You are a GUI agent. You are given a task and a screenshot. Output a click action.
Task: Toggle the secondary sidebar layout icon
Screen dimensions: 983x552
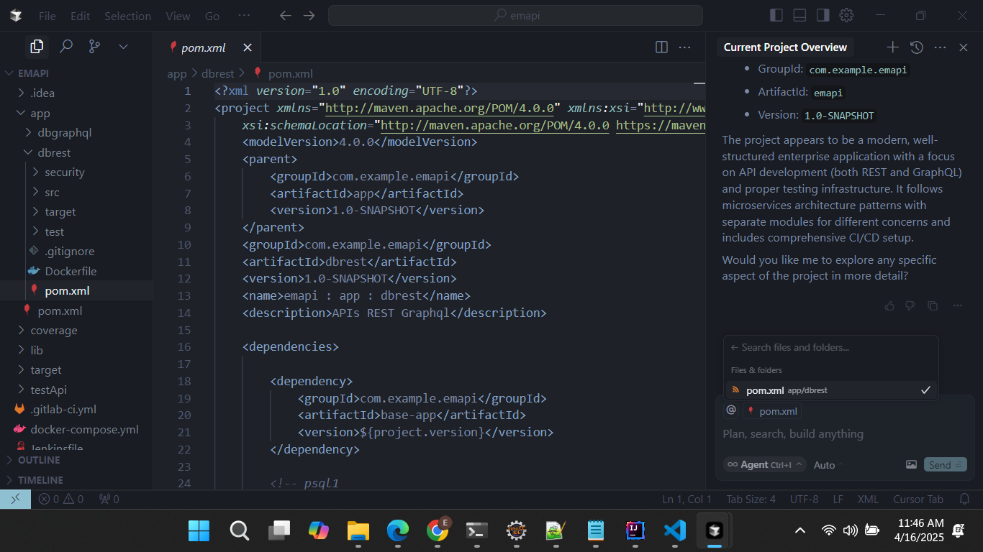(x=823, y=15)
